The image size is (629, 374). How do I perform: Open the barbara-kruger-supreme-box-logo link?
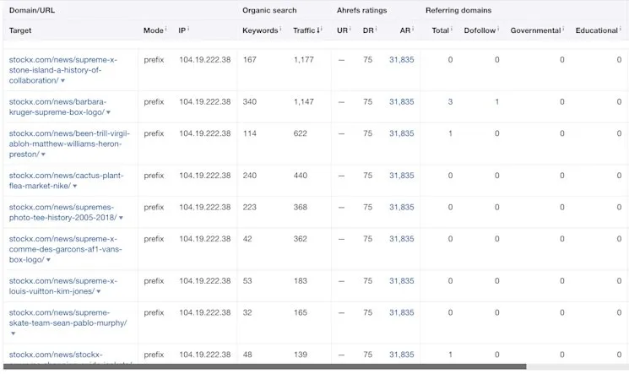57,106
